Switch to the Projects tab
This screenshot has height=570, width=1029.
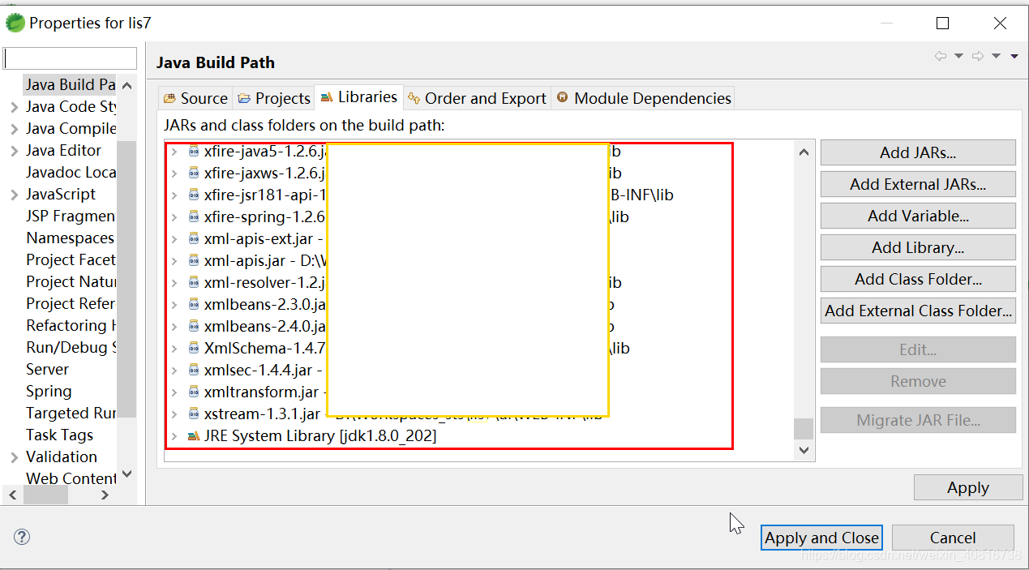273,98
